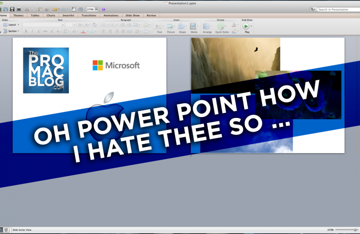360x234 pixels.
Task: Select the Format Painter brush icon
Action: pos(47,10)
